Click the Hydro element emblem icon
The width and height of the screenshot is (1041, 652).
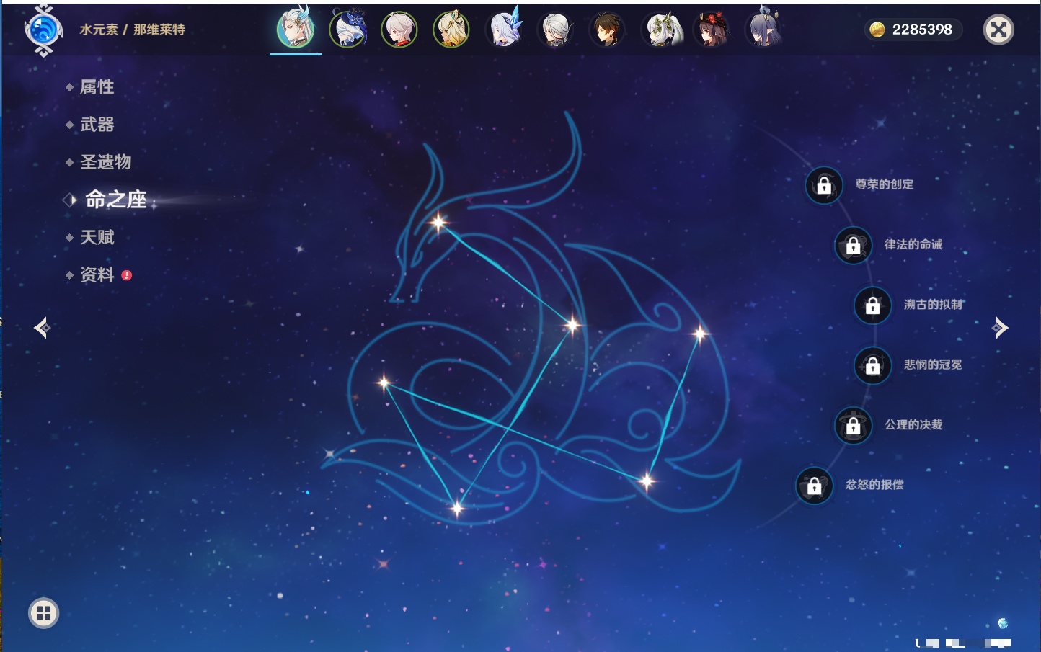(x=43, y=30)
